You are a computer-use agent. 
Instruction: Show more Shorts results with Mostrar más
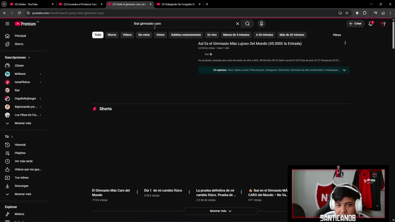point(221,211)
